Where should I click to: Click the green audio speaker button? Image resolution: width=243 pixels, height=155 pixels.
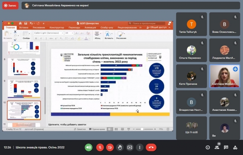[x=88, y=147]
